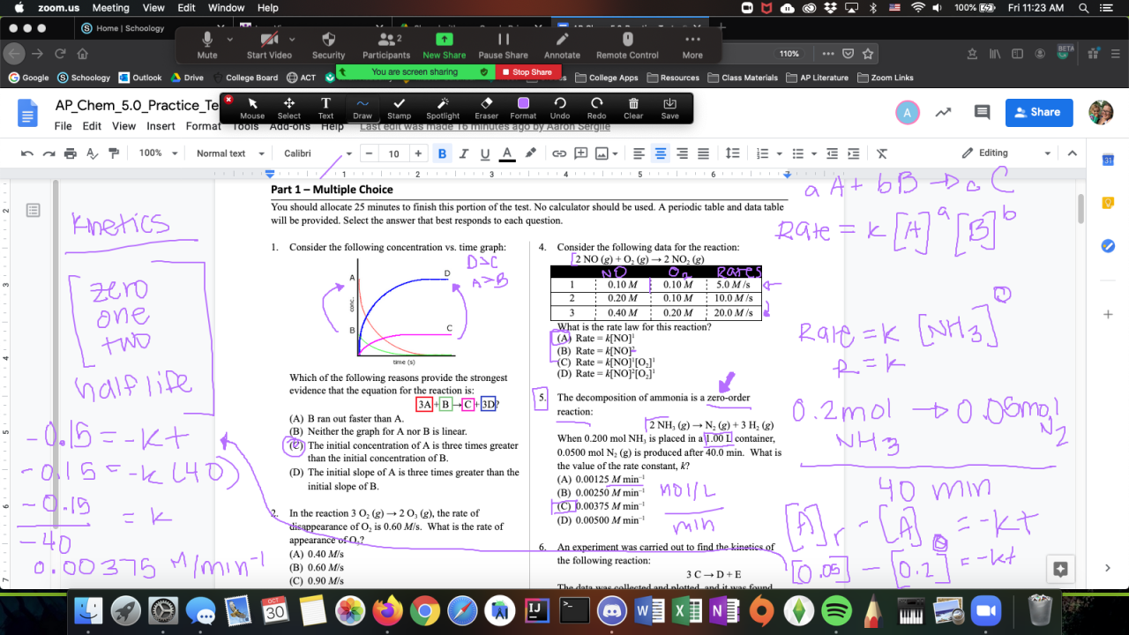Image resolution: width=1129 pixels, height=635 pixels.
Task: Set right text alignment
Action: [x=682, y=153]
